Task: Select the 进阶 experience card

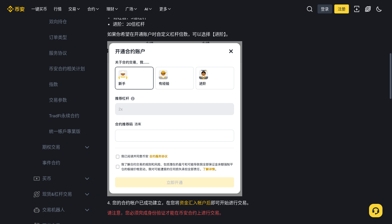Action: (215, 78)
